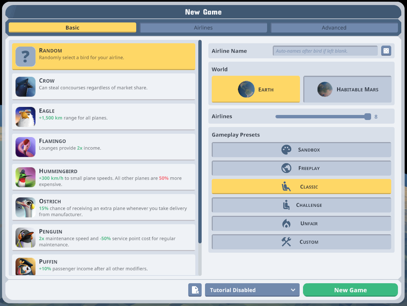Click the Custom tools icon
The height and width of the screenshot is (306, 407).
286,242
